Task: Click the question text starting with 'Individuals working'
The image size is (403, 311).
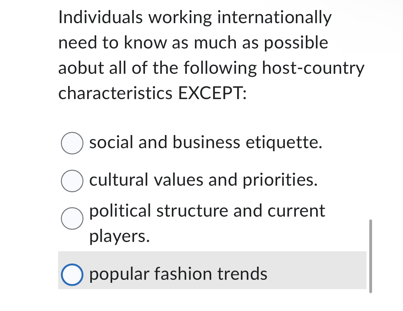Action: click(194, 17)
